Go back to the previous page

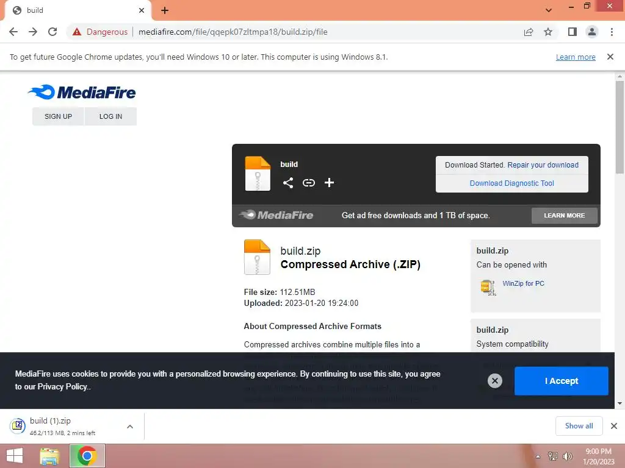(x=13, y=32)
